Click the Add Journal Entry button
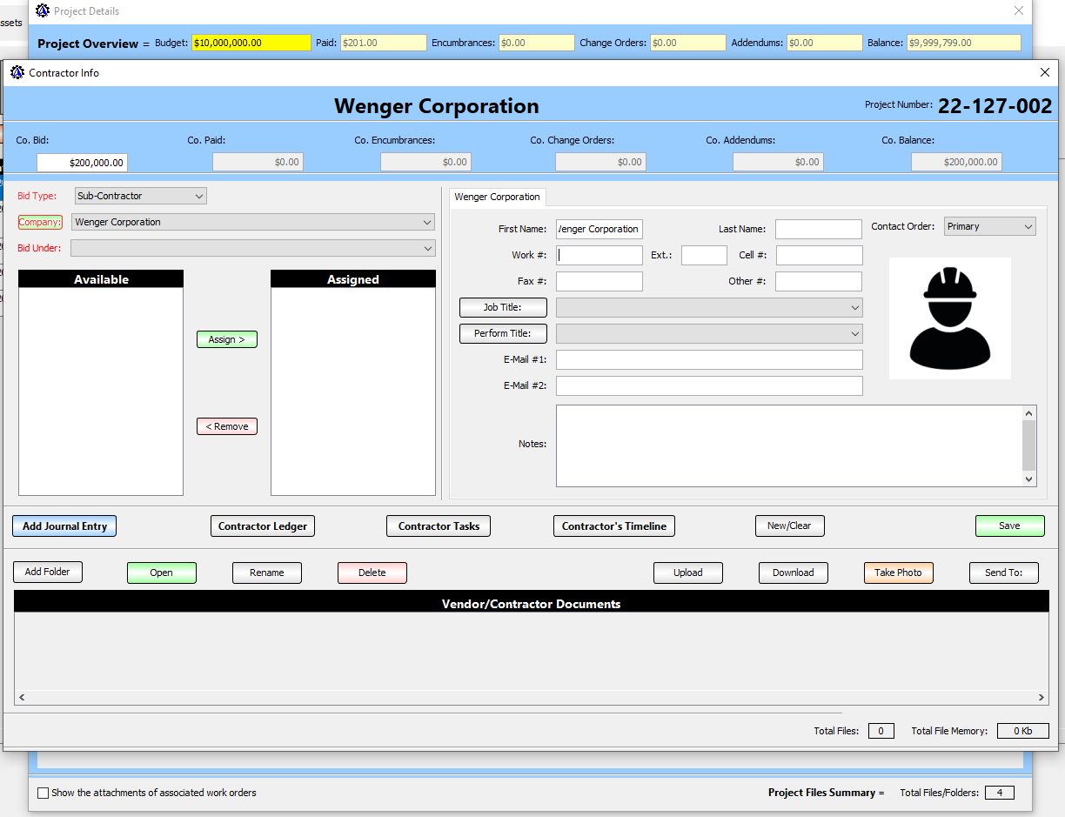Image resolution: width=1065 pixels, height=817 pixels. (x=64, y=526)
